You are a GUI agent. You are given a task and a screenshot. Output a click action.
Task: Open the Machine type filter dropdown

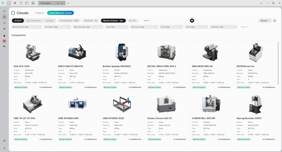(88, 27)
